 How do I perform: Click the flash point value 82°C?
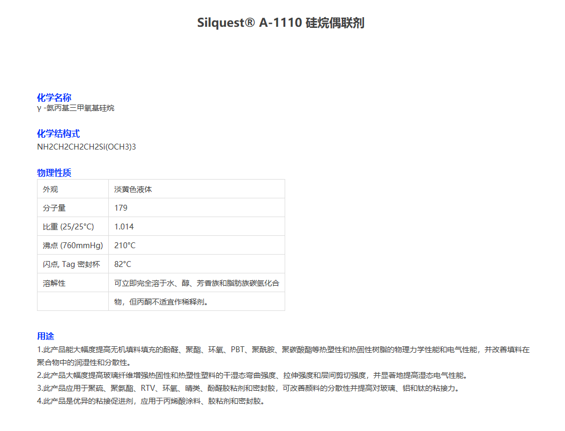pyautogui.click(x=123, y=264)
